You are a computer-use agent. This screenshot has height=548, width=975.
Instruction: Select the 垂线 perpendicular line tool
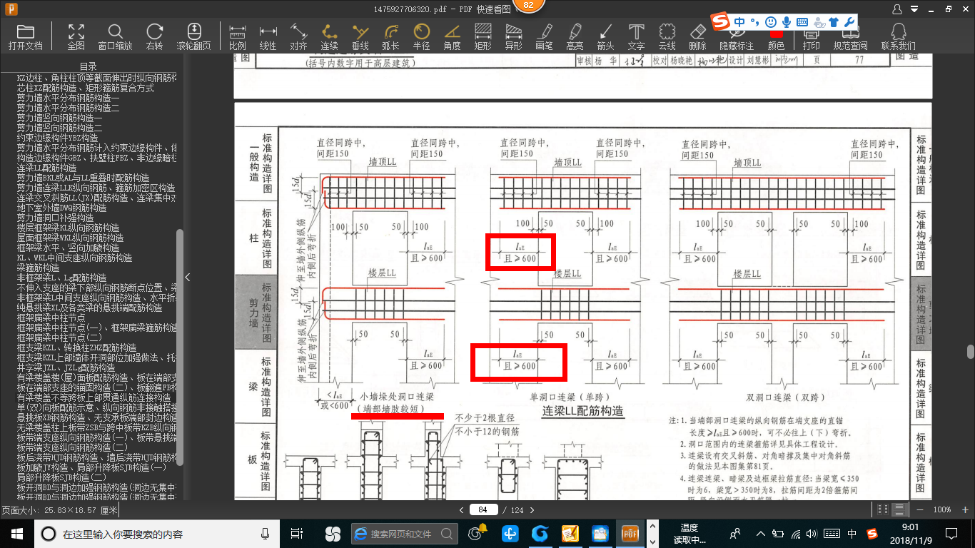click(360, 36)
